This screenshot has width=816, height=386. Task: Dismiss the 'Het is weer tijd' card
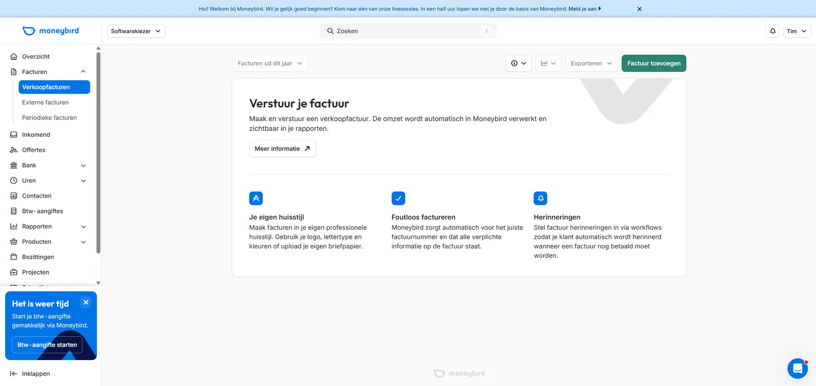86,302
